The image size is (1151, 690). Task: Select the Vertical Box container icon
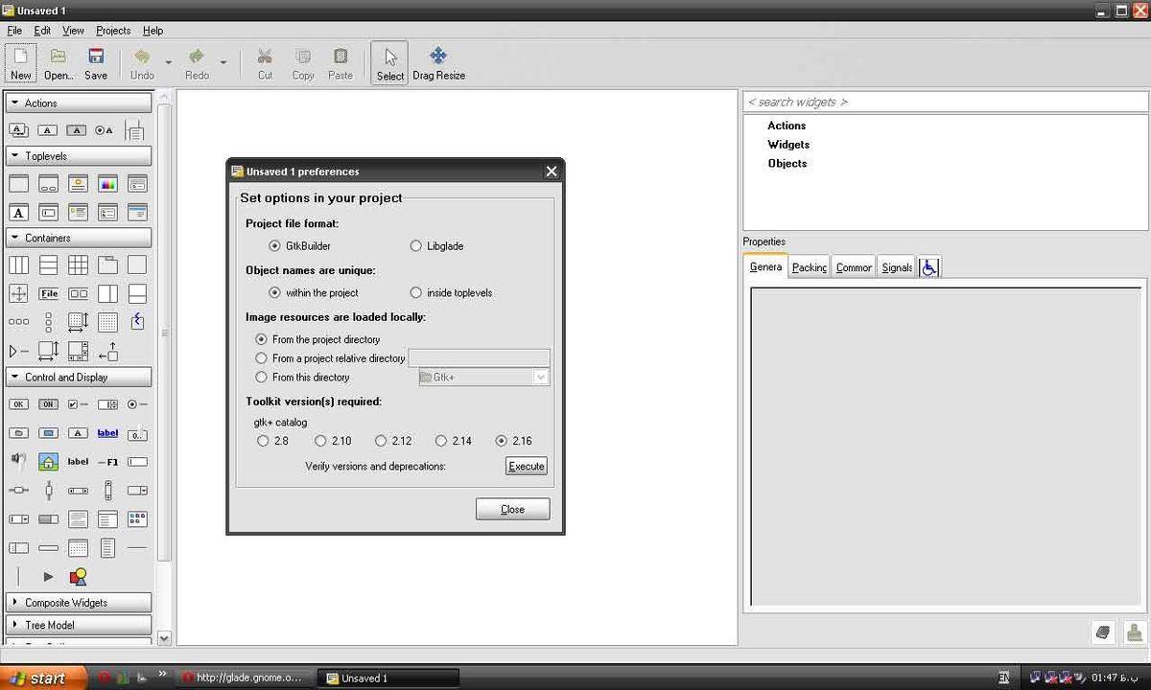[48, 265]
